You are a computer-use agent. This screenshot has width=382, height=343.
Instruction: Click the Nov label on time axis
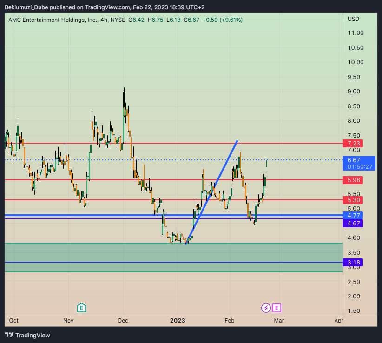coord(68,320)
